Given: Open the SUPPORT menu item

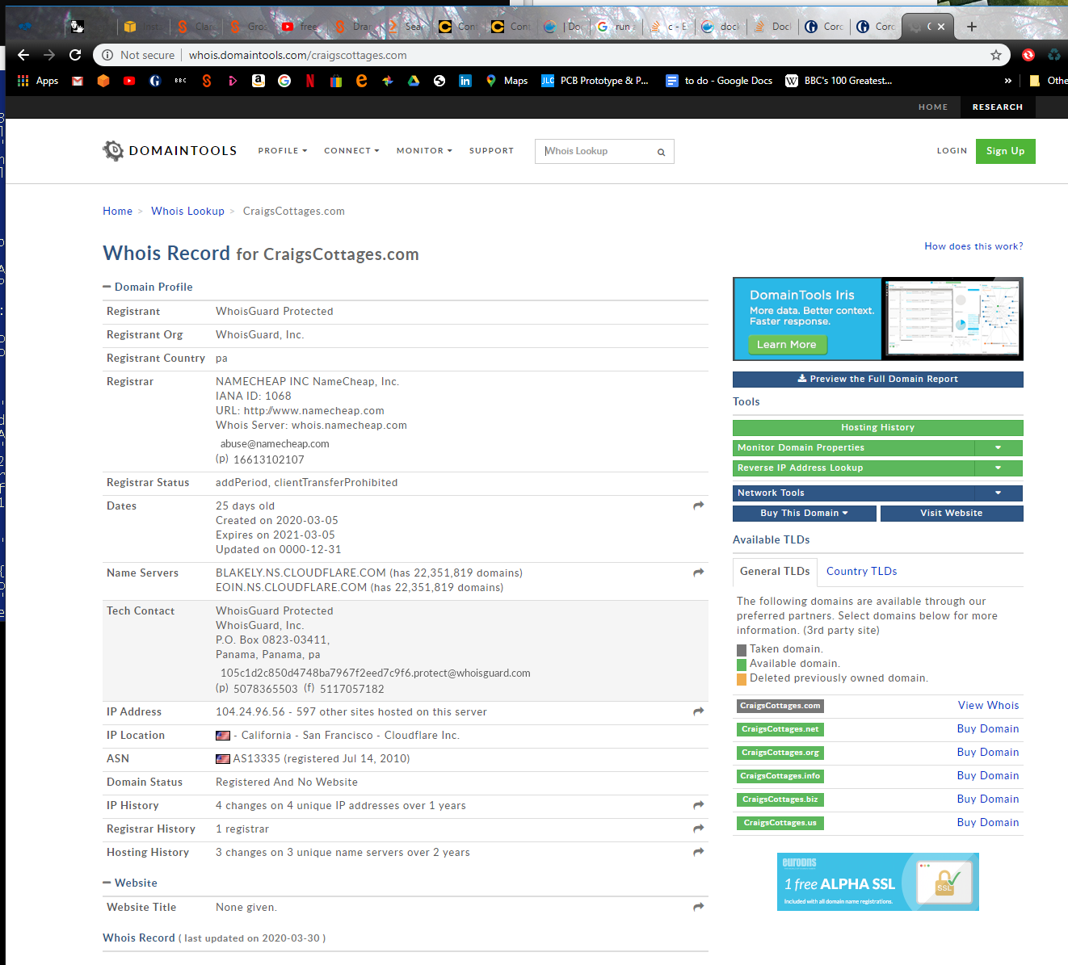Looking at the screenshot, I should (x=491, y=151).
